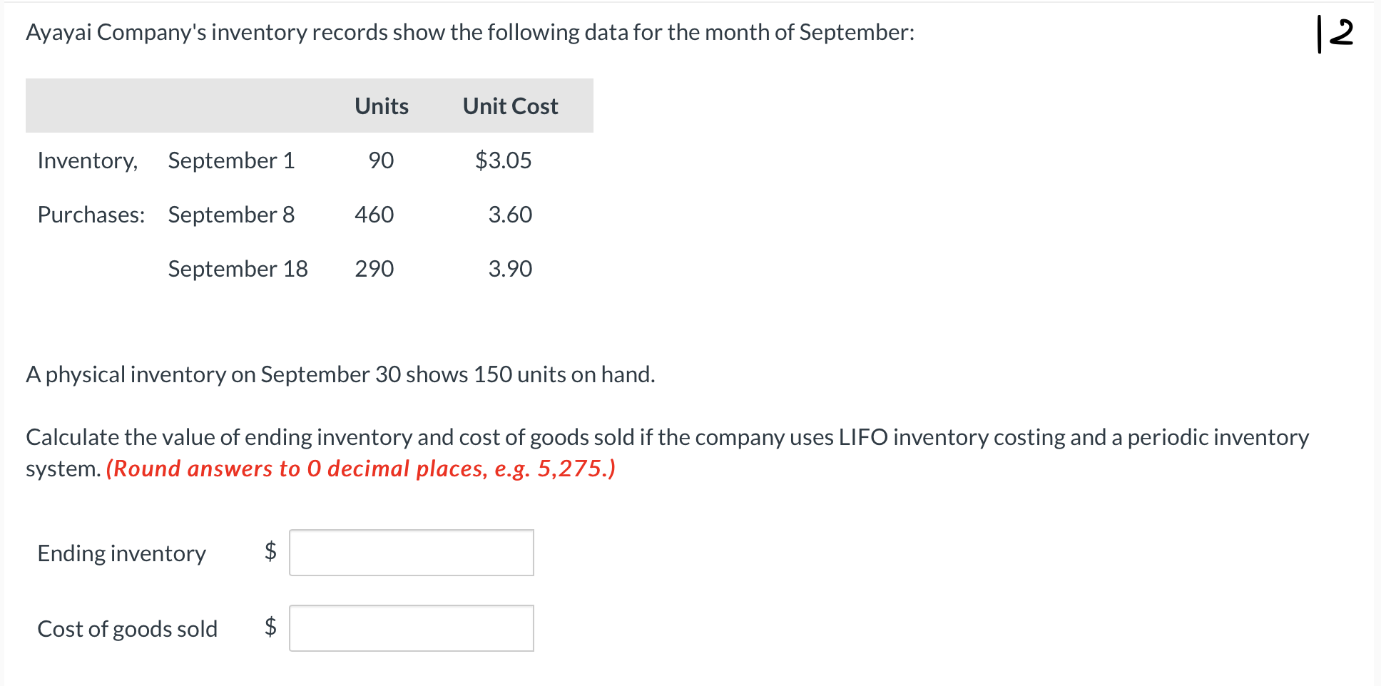The height and width of the screenshot is (686, 1381).
Task: Click the 3.60 unit cost value
Action: pos(510,215)
